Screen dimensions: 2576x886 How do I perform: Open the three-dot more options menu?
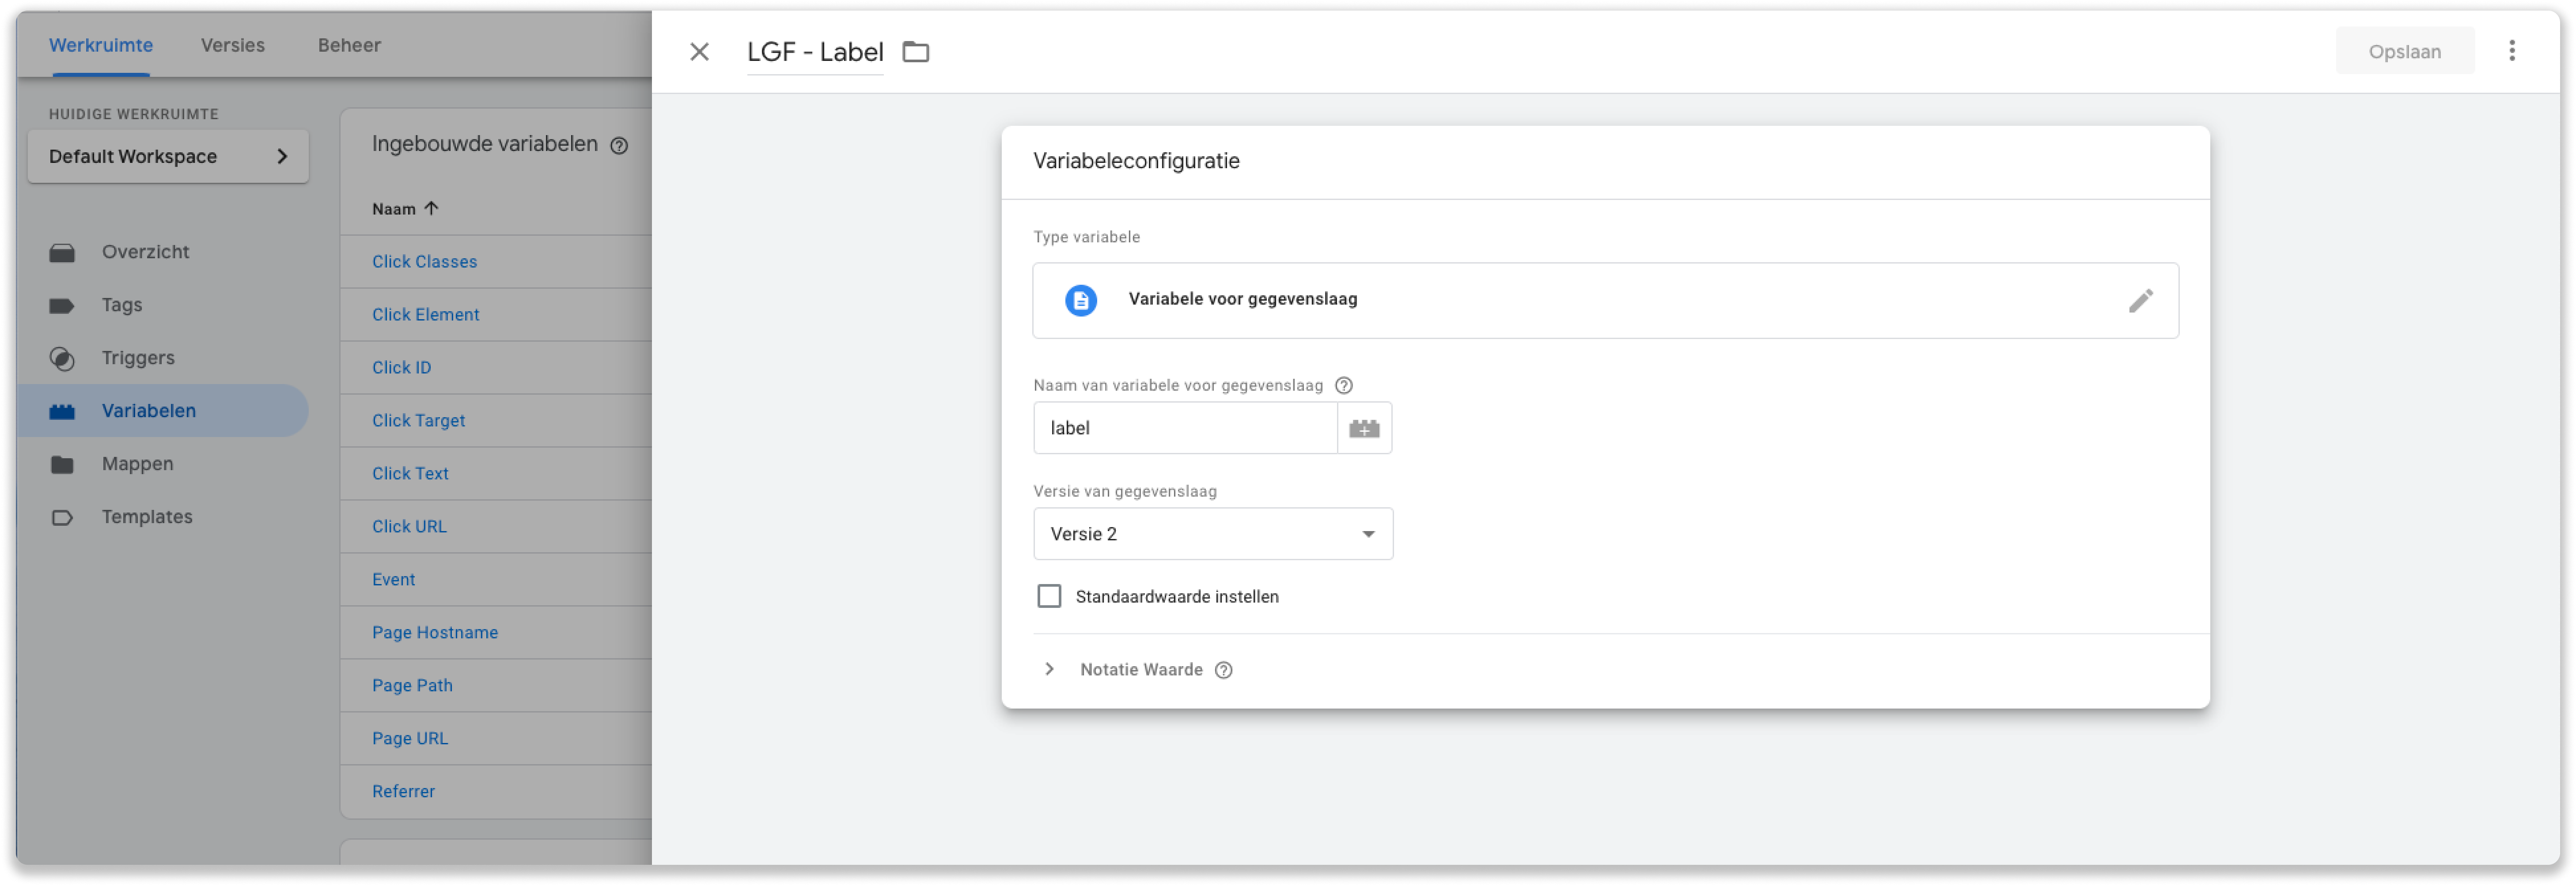pyautogui.click(x=2511, y=51)
